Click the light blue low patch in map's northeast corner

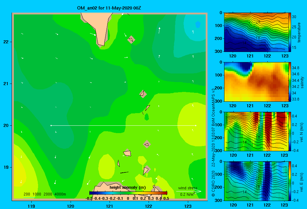pos(198,24)
